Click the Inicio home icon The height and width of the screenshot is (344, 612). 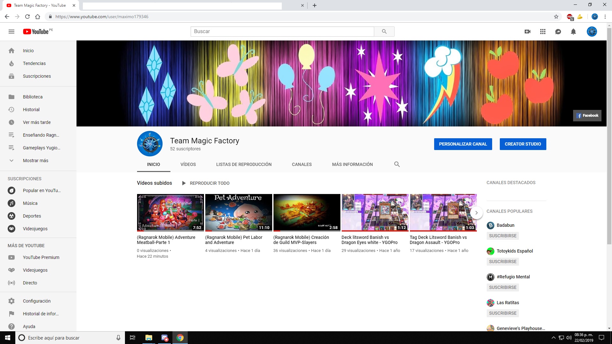11,51
